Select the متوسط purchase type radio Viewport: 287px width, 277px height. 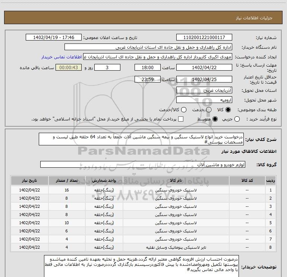pos(215,119)
